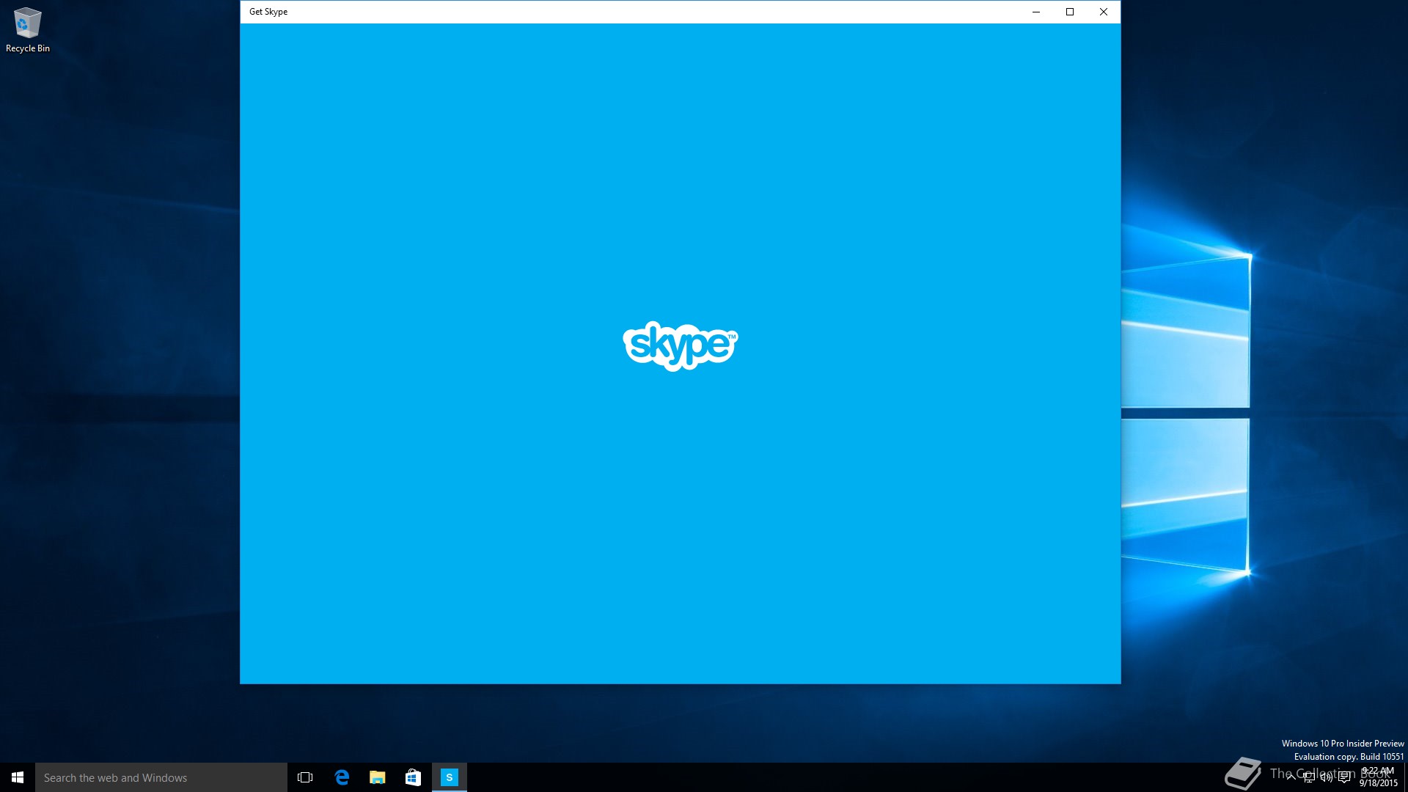This screenshot has width=1408, height=792.
Task: Expand hidden system tray icons
Action: (x=1291, y=777)
